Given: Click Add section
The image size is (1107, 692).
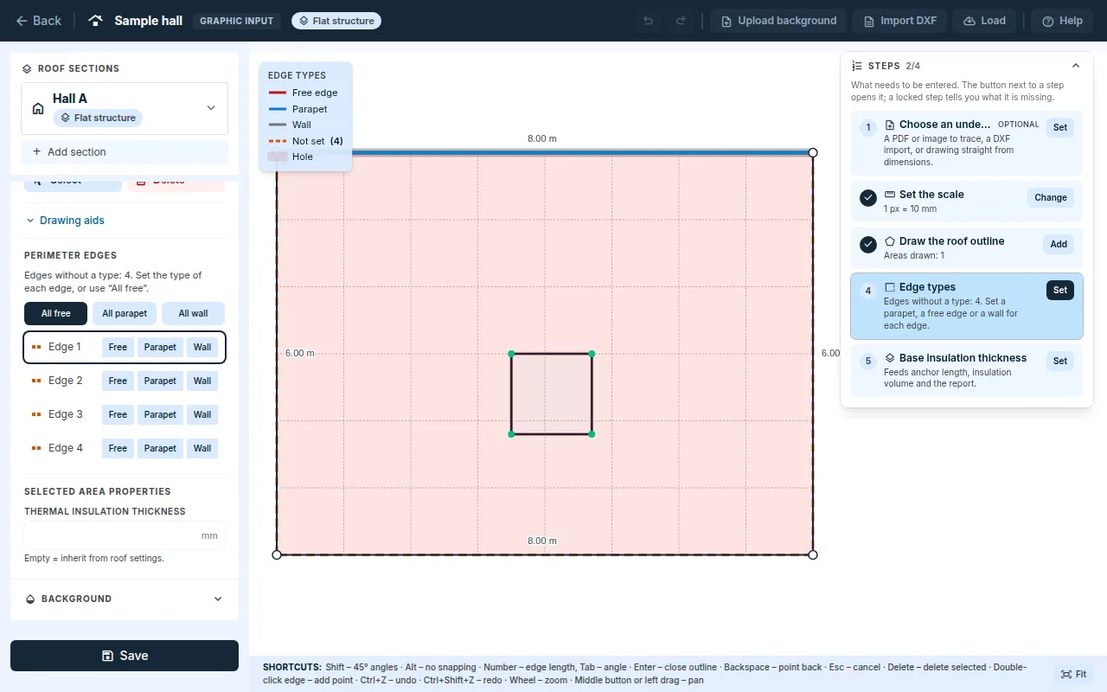Looking at the screenshot, I should point(125,151).
